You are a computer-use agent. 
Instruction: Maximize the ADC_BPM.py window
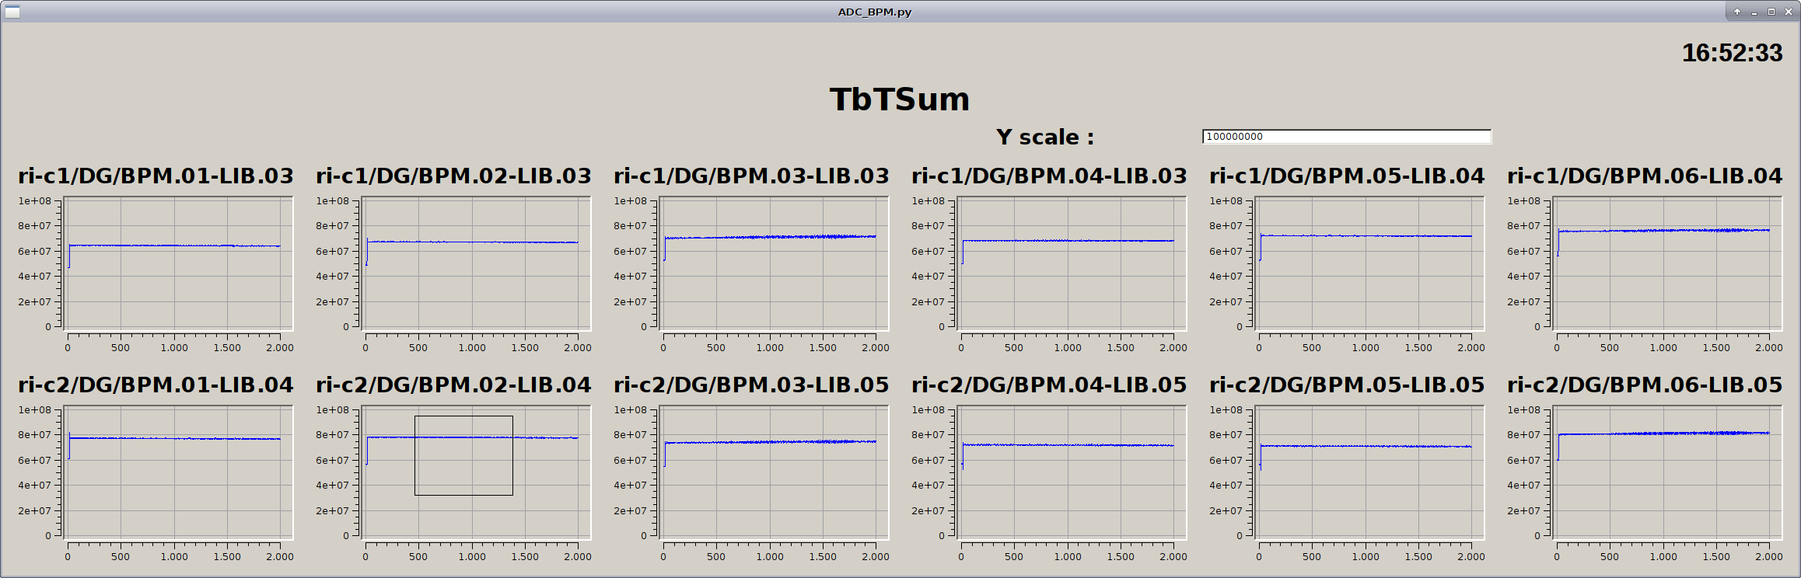pos(1771,12)
